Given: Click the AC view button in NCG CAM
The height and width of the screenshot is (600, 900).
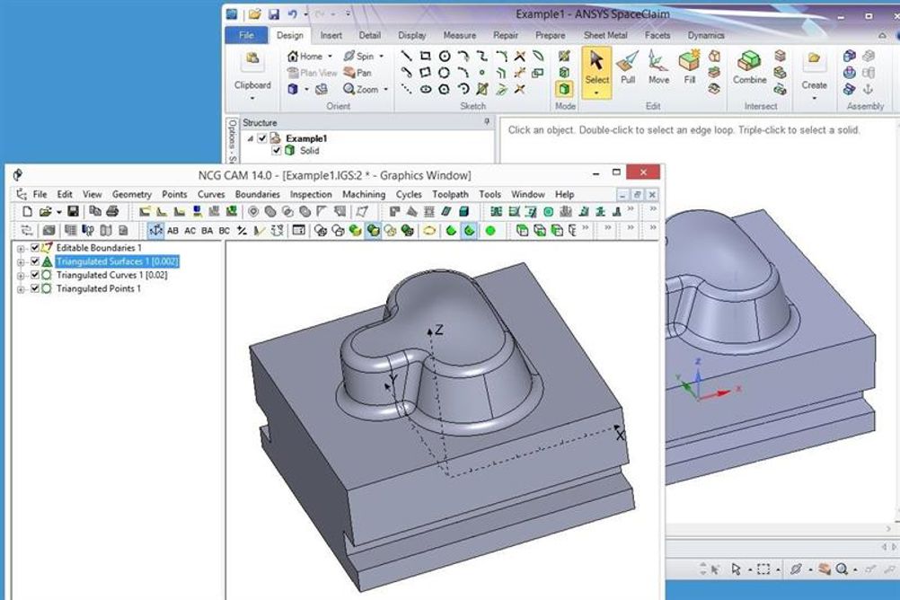Looking at the screenshot, I should pyautogui.click(x=190, y=231).
